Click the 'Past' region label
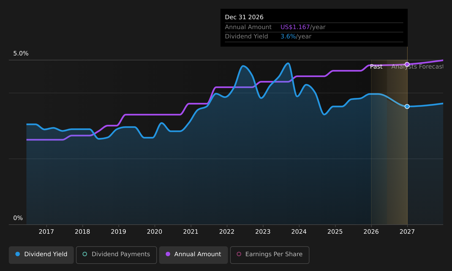 [x=376, y=67]
